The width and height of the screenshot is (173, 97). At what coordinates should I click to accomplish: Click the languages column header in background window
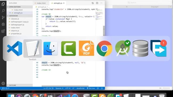155,7
